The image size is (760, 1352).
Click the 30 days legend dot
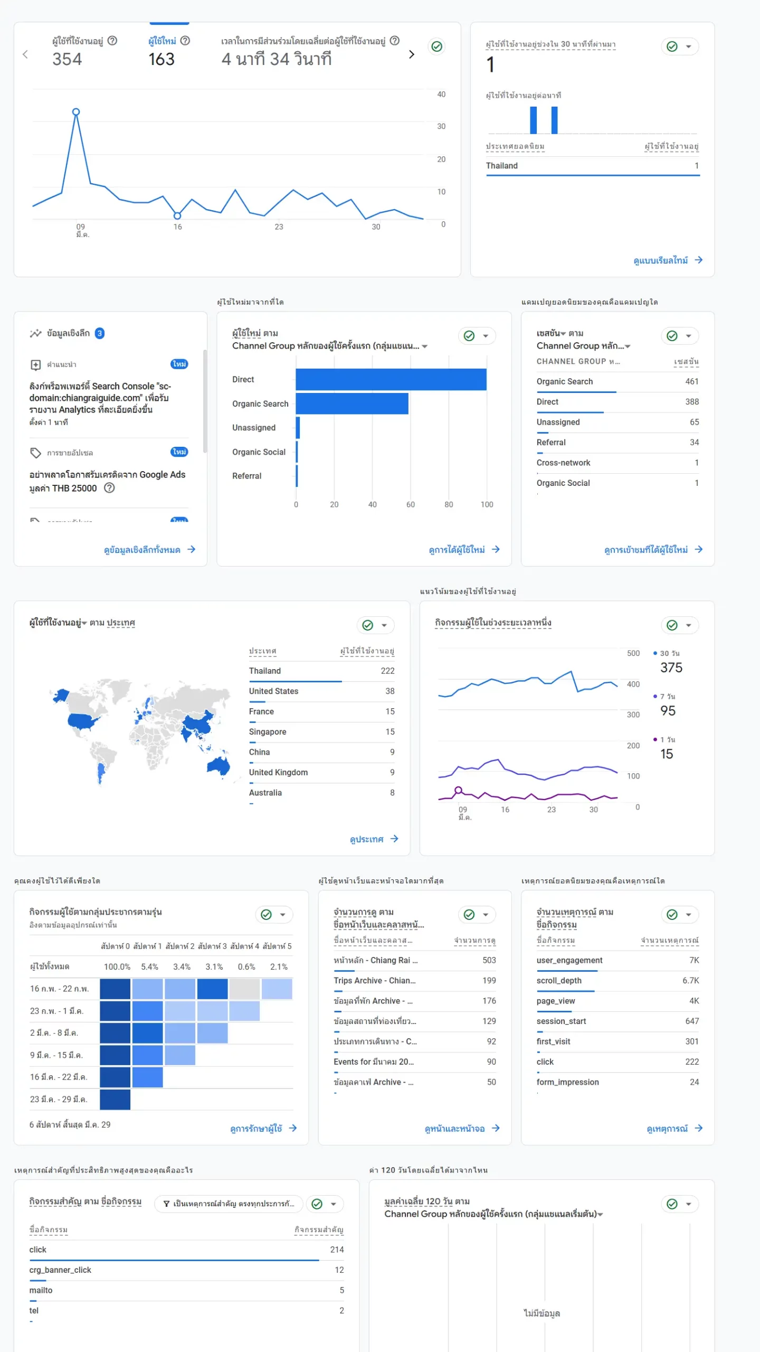(655, 653)
